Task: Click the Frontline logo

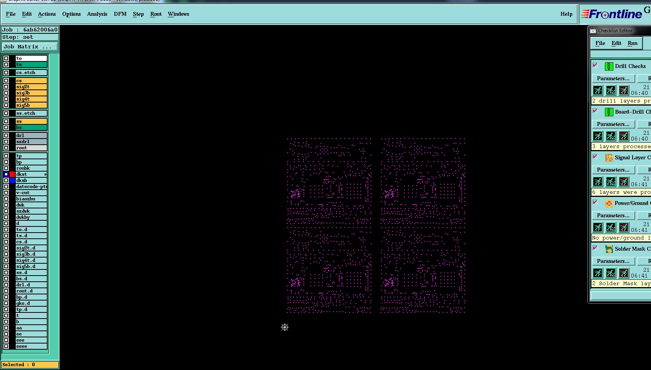Action: click(x=612, y=14)
